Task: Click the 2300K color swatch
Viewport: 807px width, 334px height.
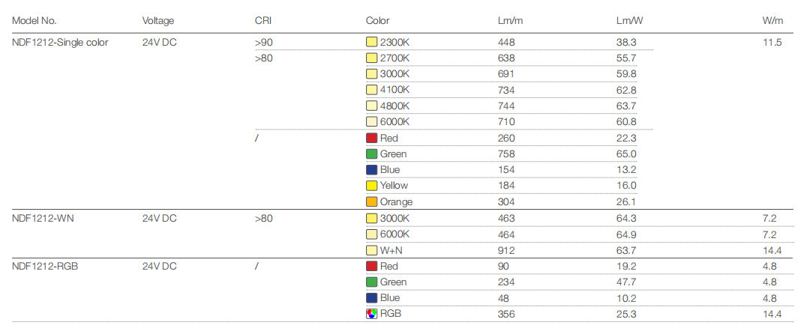Action: coord(371,42)
